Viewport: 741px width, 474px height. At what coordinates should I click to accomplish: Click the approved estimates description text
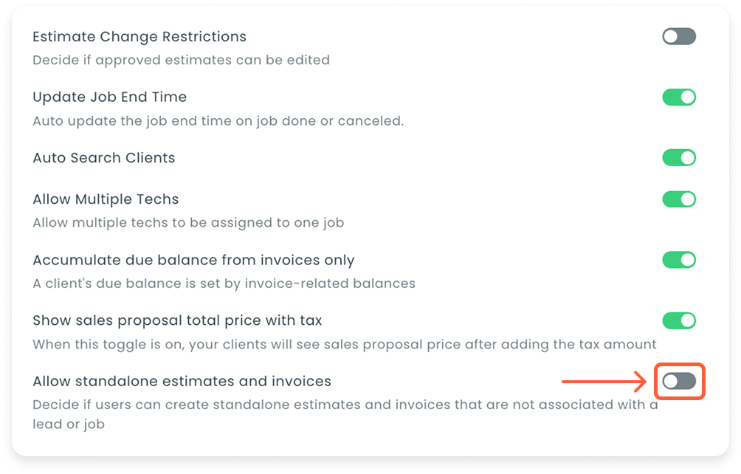pos(180,60)
